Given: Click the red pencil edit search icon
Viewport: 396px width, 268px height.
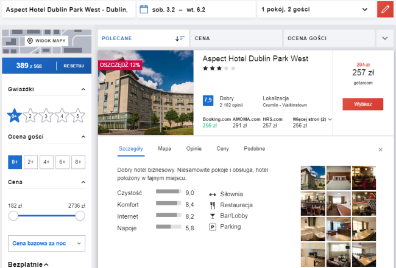Looking at the screenshot, I should point(384,10).
